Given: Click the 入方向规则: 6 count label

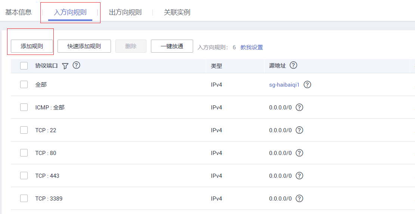Looking at the screenshot, I should click(217, 47).
